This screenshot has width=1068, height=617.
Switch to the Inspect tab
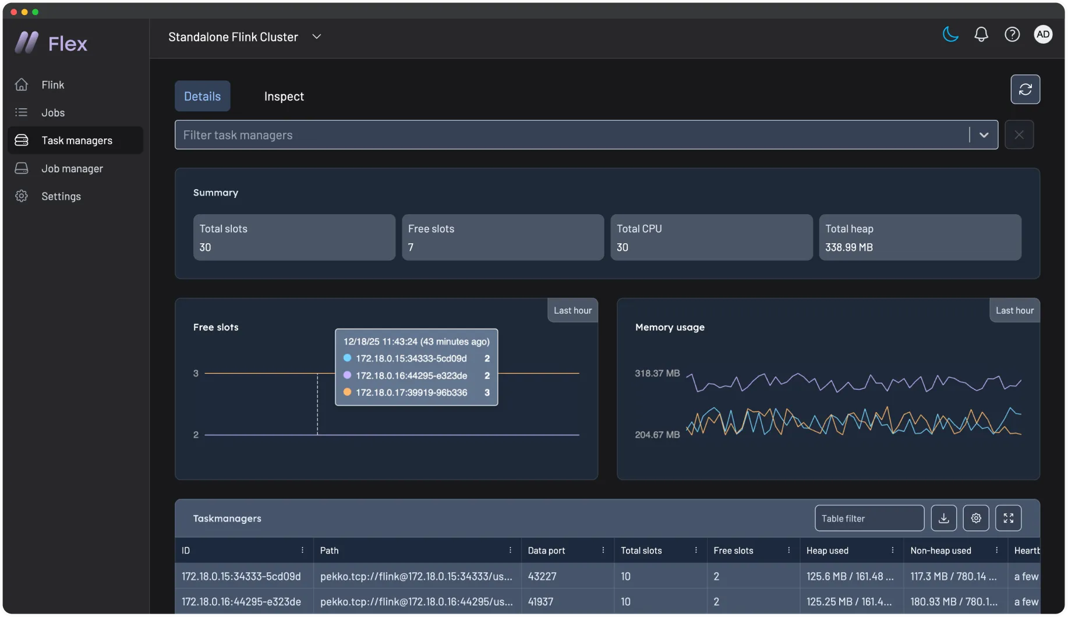(284, 96)
